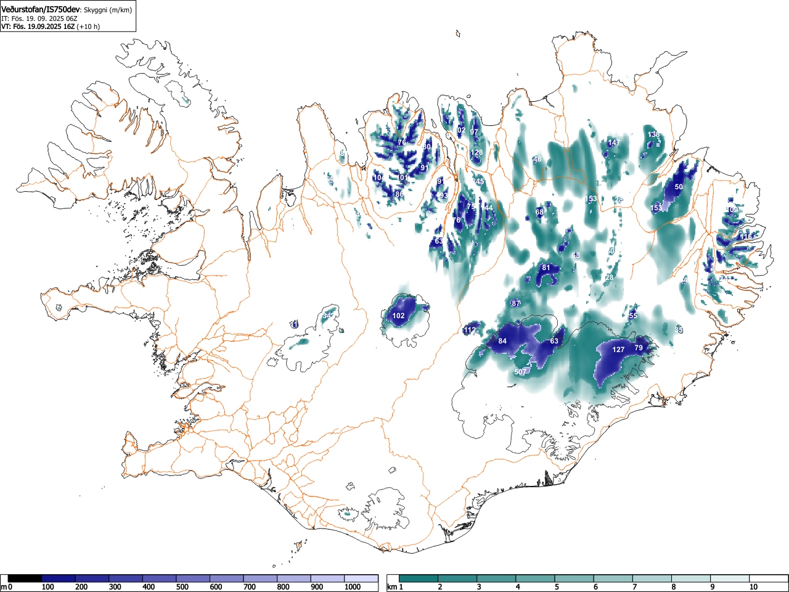Click the 'Skyggni (m/km)' parameter label
Image resolution: width=789 pixels, height=592 pixels.
[107, 10]
